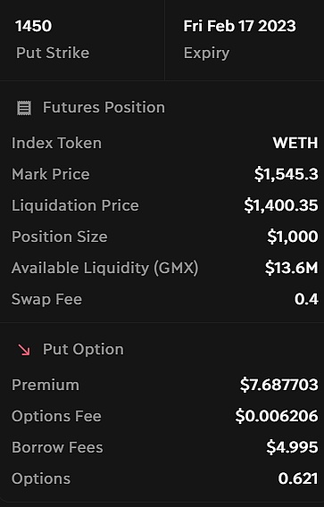The height and width of the screenshot is (507, 324).
Task: Click the Options Fee value $0.006206
Action: pos(277,416)
